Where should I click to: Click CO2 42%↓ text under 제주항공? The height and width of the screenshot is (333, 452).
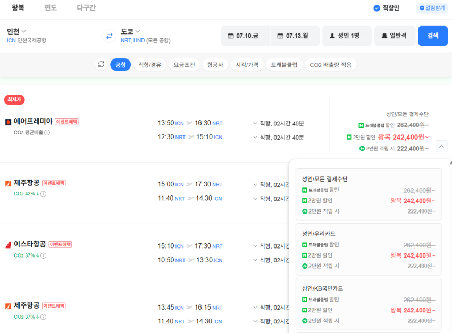(x=27, y=194)
